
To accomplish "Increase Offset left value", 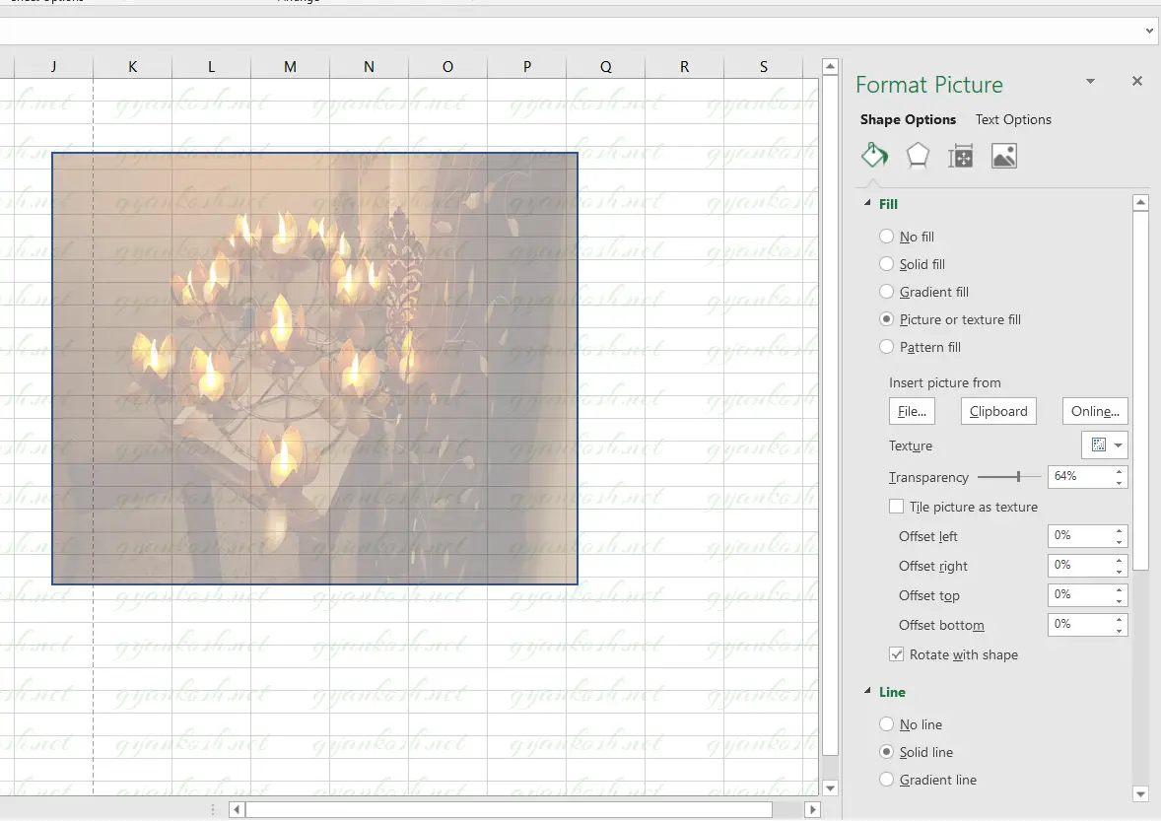I will tap(1120, 530).
